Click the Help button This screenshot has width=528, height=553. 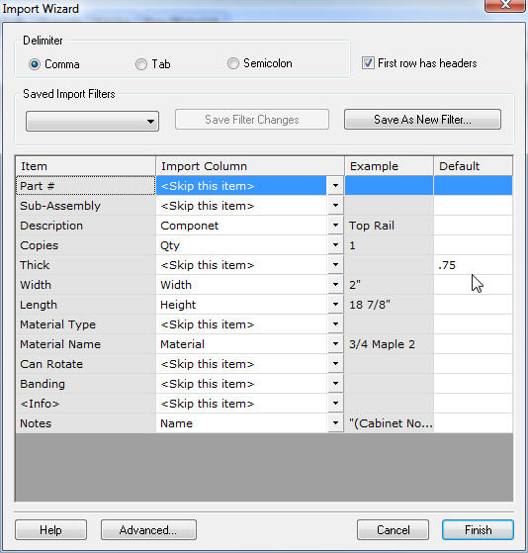[x=50, y=529]
